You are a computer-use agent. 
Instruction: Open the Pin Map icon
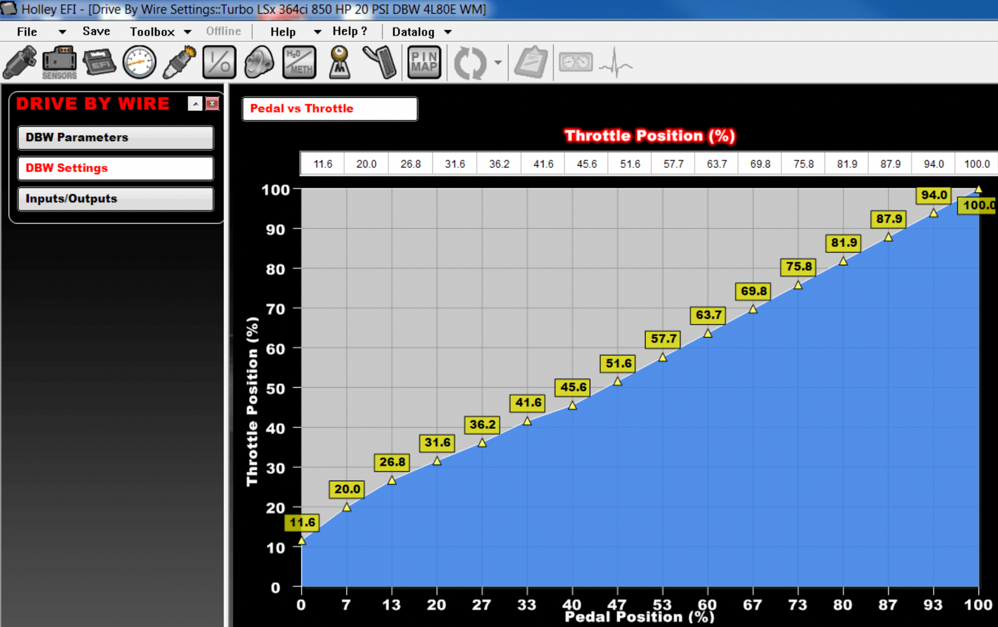pos(424,62)
